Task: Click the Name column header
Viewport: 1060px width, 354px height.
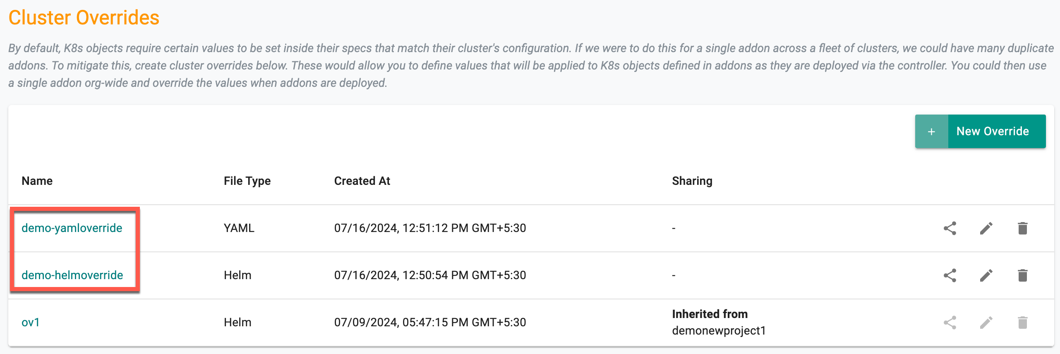Action: 37,181
